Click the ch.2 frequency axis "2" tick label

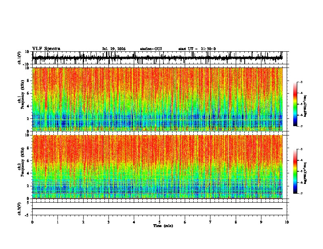point(29,186)
